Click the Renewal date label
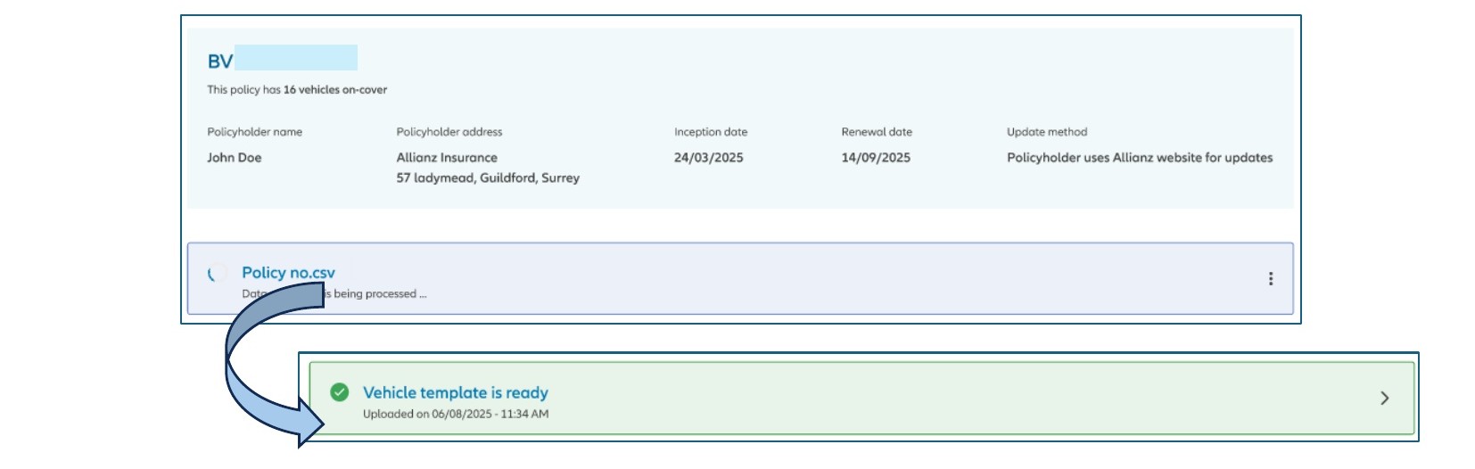Image resolution: width=1475 pixels, height=469 pixels. click(x=877, y=132)
